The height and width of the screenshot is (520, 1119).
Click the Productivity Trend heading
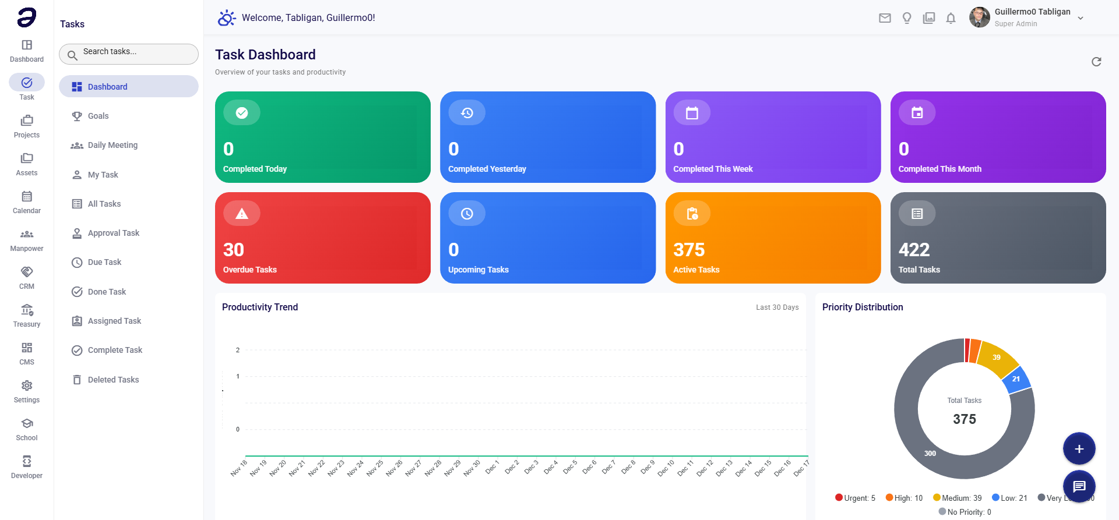[260, 307]
